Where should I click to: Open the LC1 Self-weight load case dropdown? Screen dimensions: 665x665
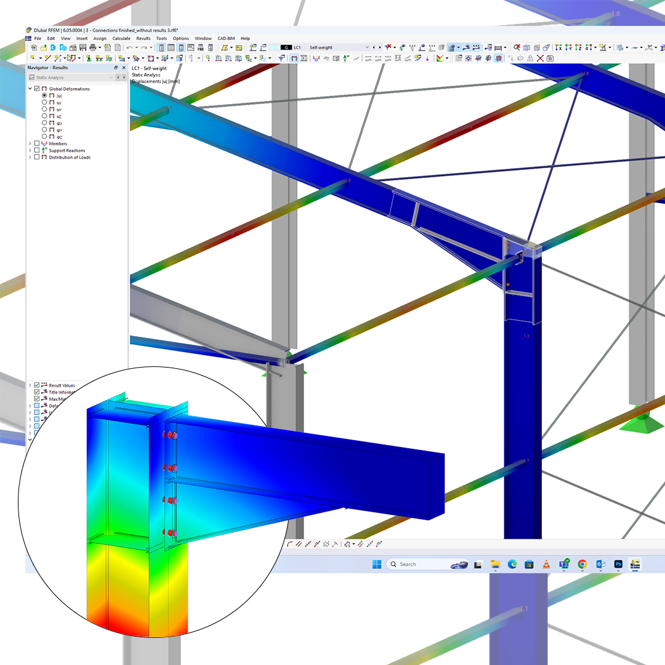(367, 47)
